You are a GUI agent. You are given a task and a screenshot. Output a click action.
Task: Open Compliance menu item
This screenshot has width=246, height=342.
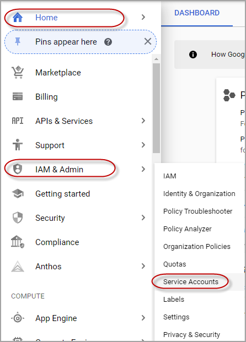[x=57, y=242]
